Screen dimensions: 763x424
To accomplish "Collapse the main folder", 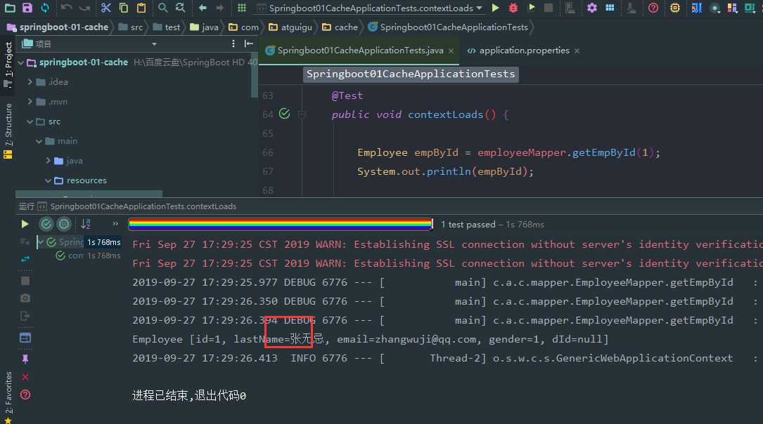I will [39, 141].
